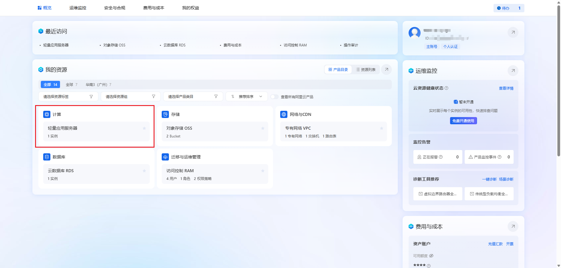Click the 免费开通使用 button

463,121
